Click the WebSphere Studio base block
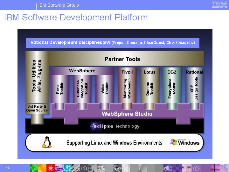Image resolution: width=229 pixels, height=172 pixels. tap(127, 114)
